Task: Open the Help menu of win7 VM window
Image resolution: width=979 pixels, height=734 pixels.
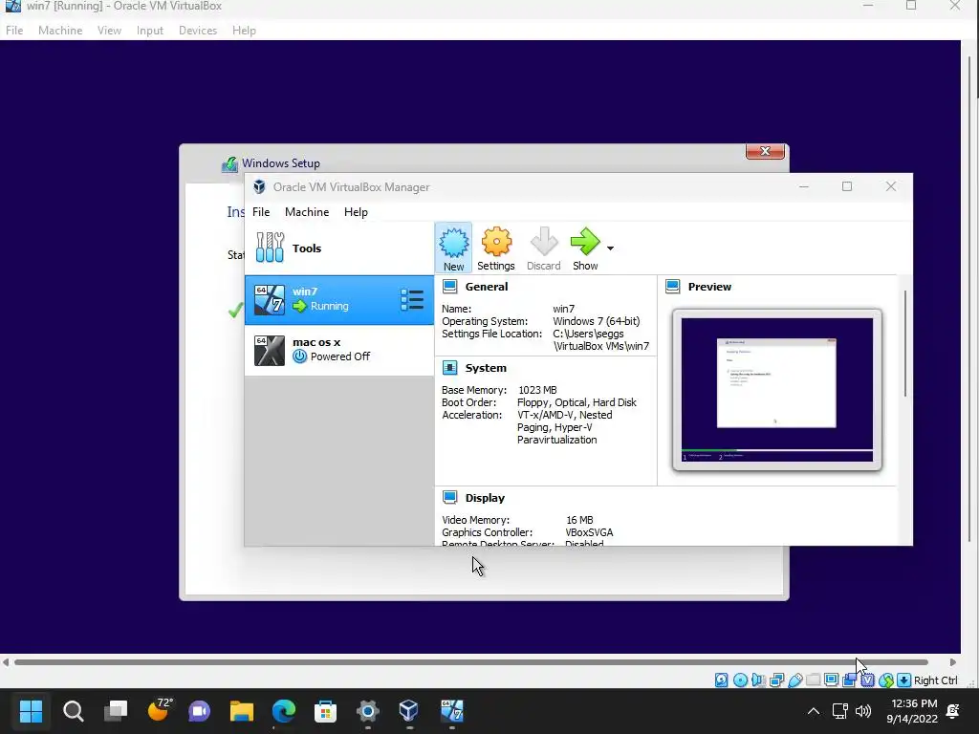Action: click(244, 30)
